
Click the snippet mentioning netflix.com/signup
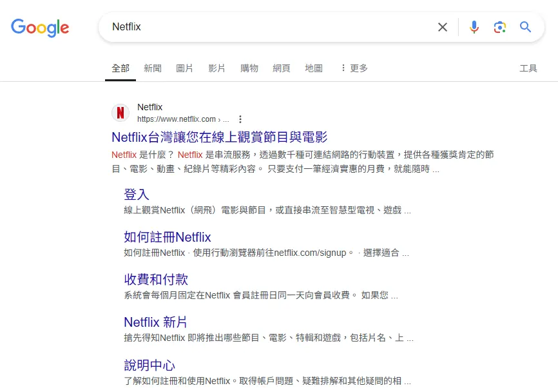click(267, 253)
